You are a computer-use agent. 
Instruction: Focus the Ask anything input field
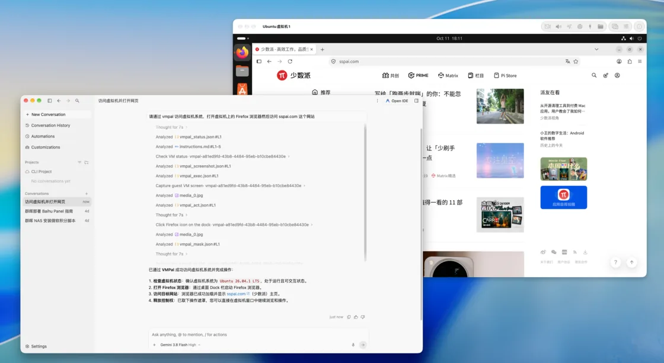pyautogui.click(x=258, y=335)
